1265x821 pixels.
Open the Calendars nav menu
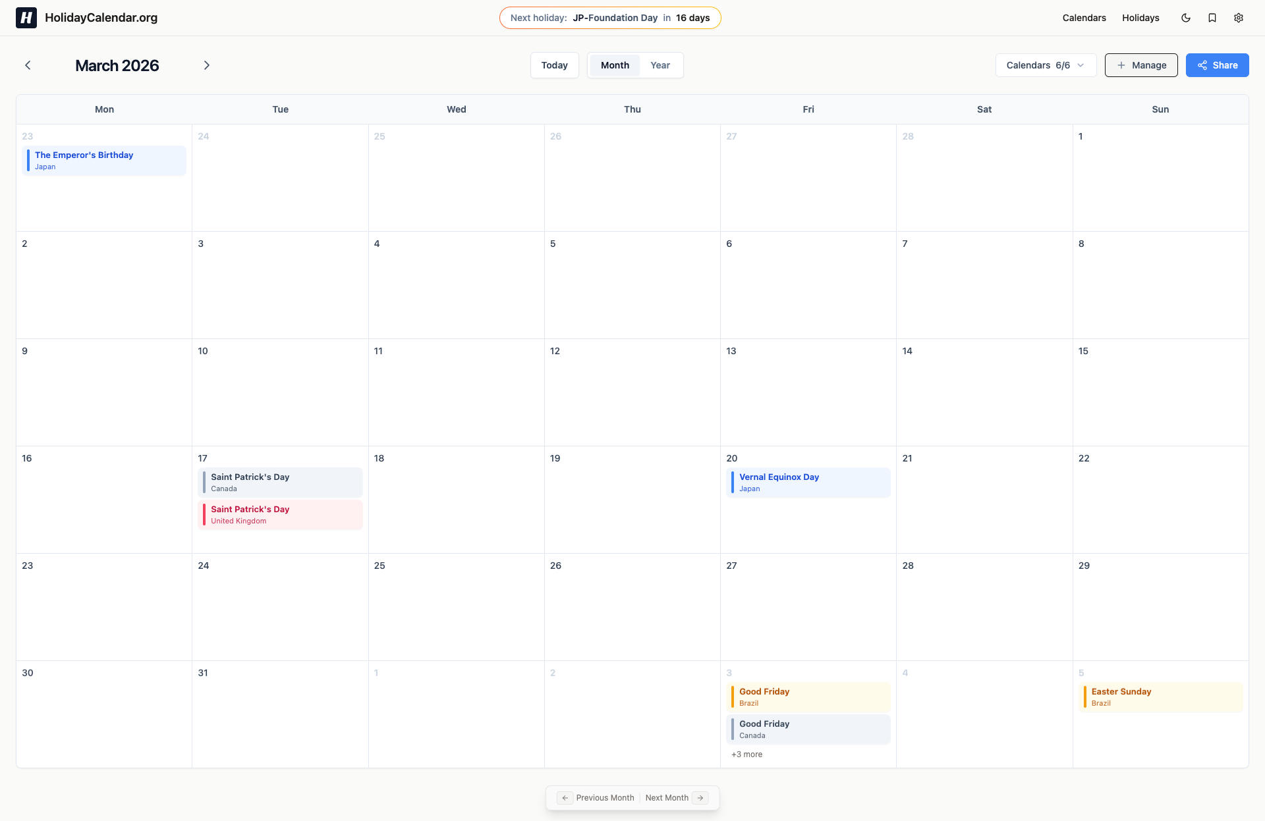(1084, 18)
